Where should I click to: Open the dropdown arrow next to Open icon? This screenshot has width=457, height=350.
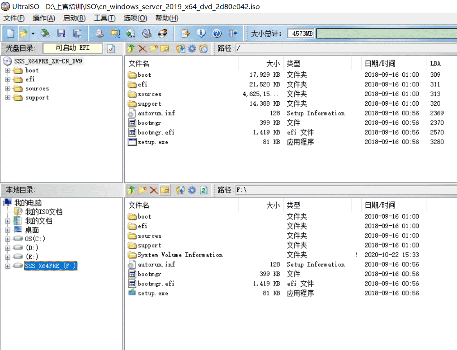[x=33, y=33]
